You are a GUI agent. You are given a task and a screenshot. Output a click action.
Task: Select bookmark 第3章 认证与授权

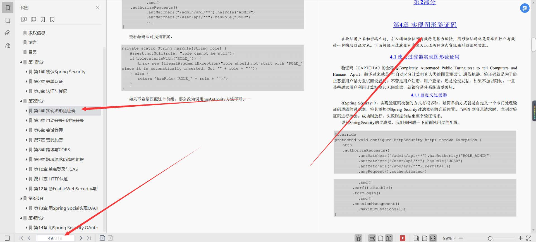point(50,91)
